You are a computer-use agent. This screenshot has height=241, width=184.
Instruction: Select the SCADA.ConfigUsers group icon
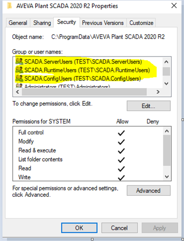[19, 78]
